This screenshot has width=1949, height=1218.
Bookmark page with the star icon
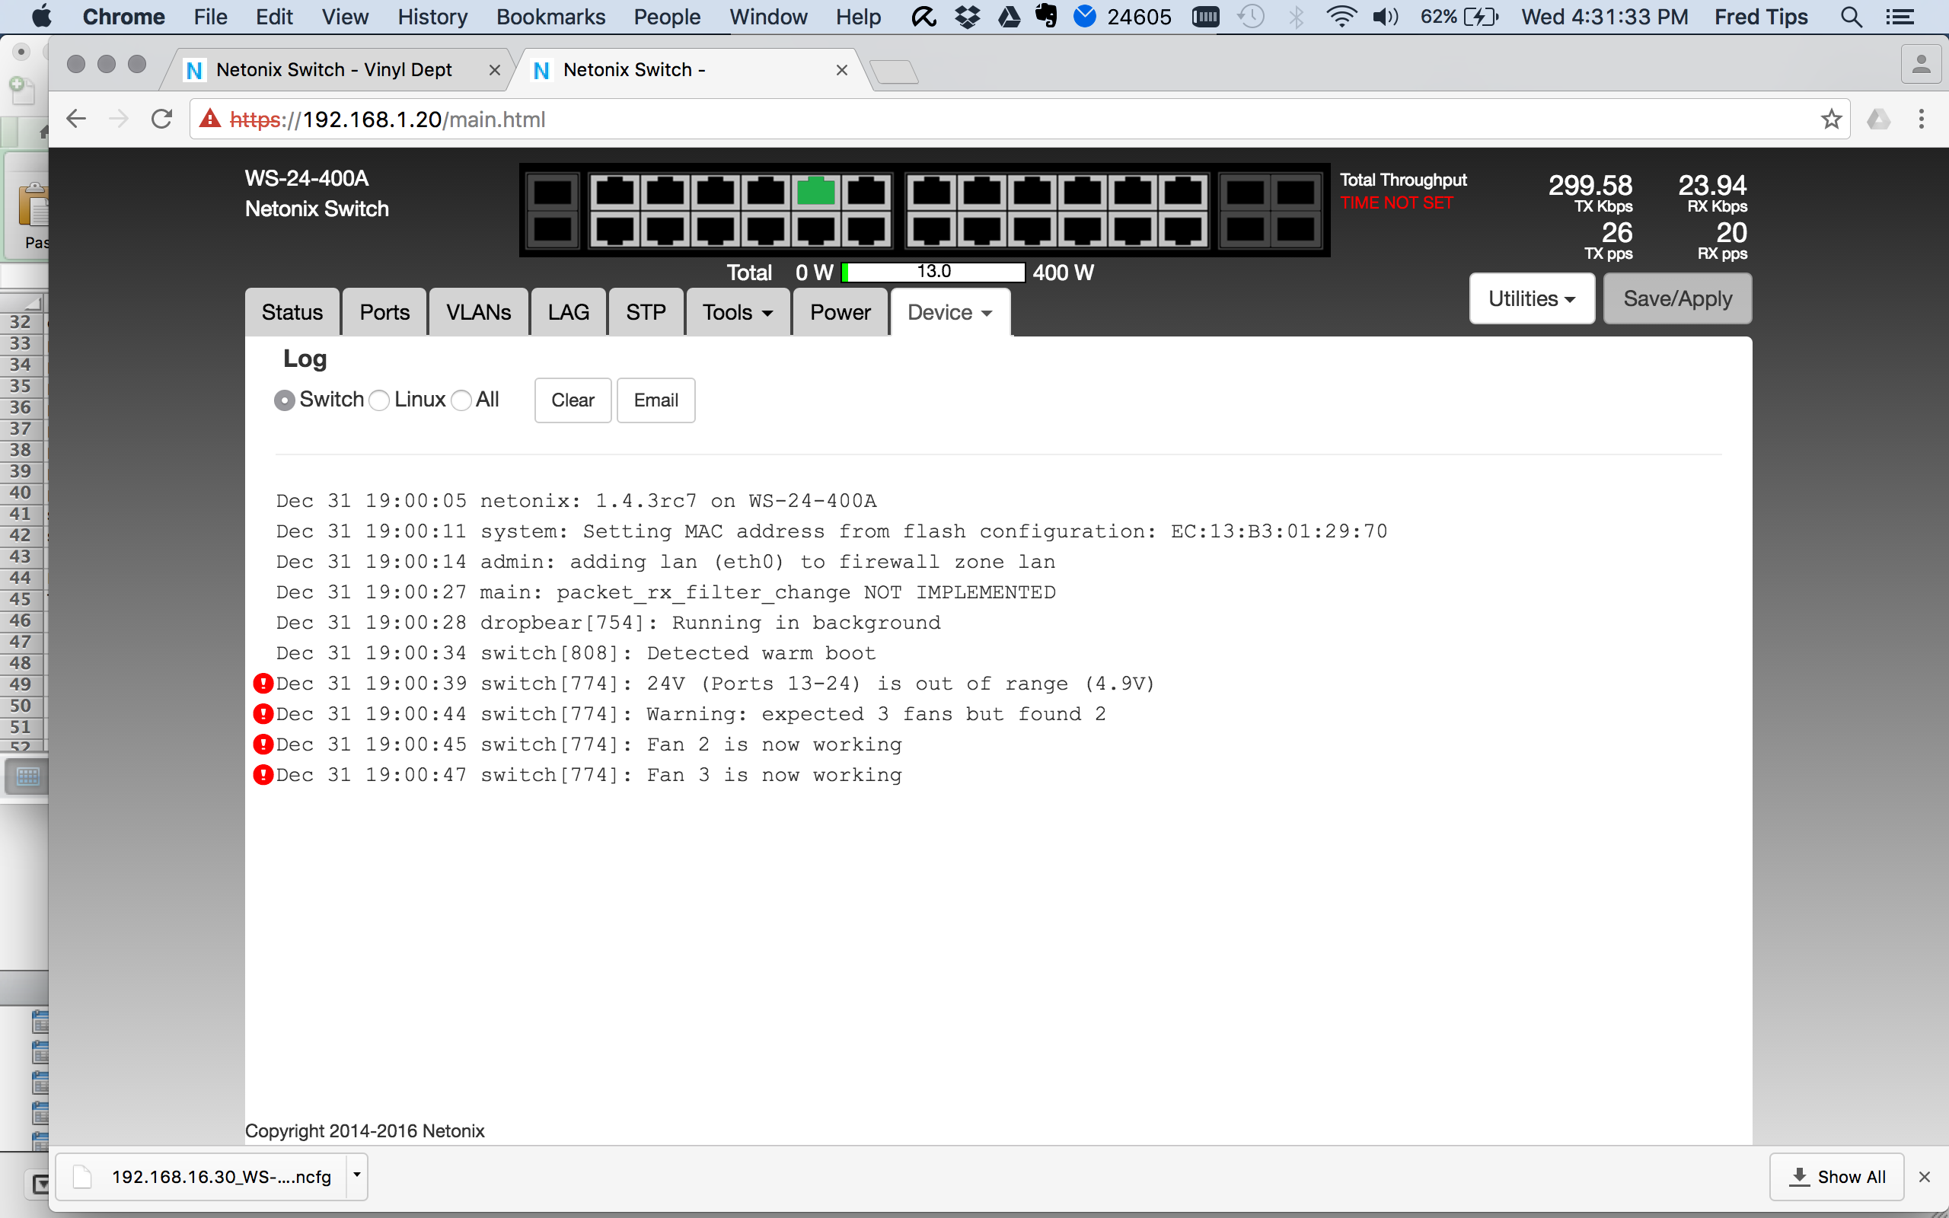[x=1830, y=120]
